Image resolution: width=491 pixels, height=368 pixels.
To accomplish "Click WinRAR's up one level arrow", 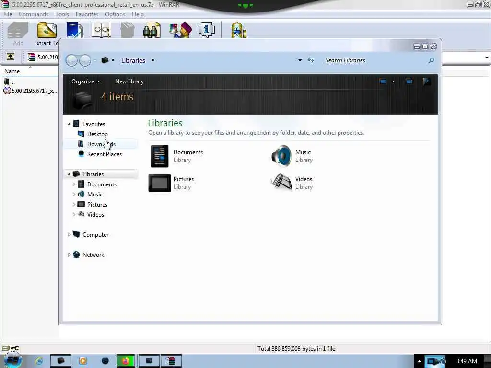I will (11, 57).
